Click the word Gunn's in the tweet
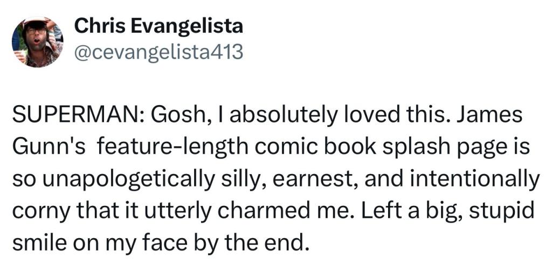 pos(49,148)
